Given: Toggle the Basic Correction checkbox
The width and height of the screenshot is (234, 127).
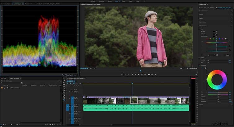Looking at the screenshot, I should [x=231, y=11].
